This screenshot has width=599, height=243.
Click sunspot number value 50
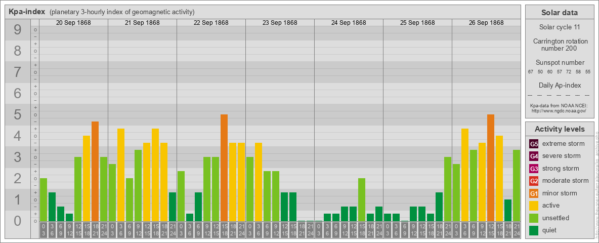(540, 72)
